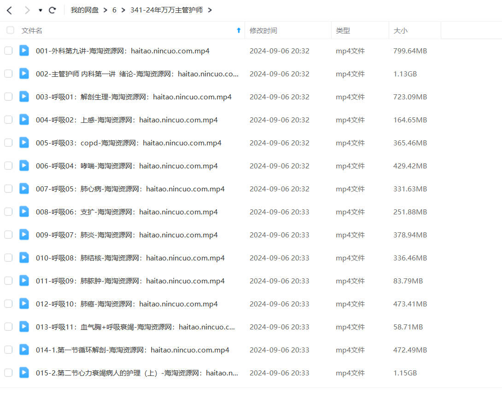Screen dimensions: 502x398
Task: Select file name 012-呼吸10:肺癌
Action: tap(127, 304)
